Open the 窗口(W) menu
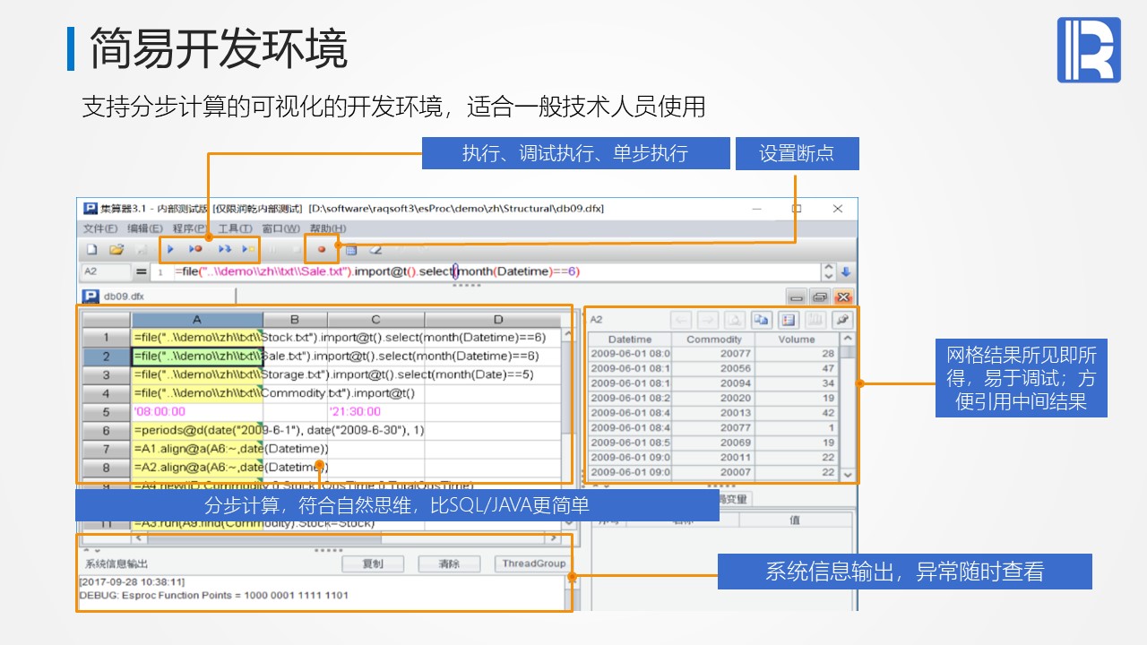Screen dimensions: 1147x645 tap(280, 228)
